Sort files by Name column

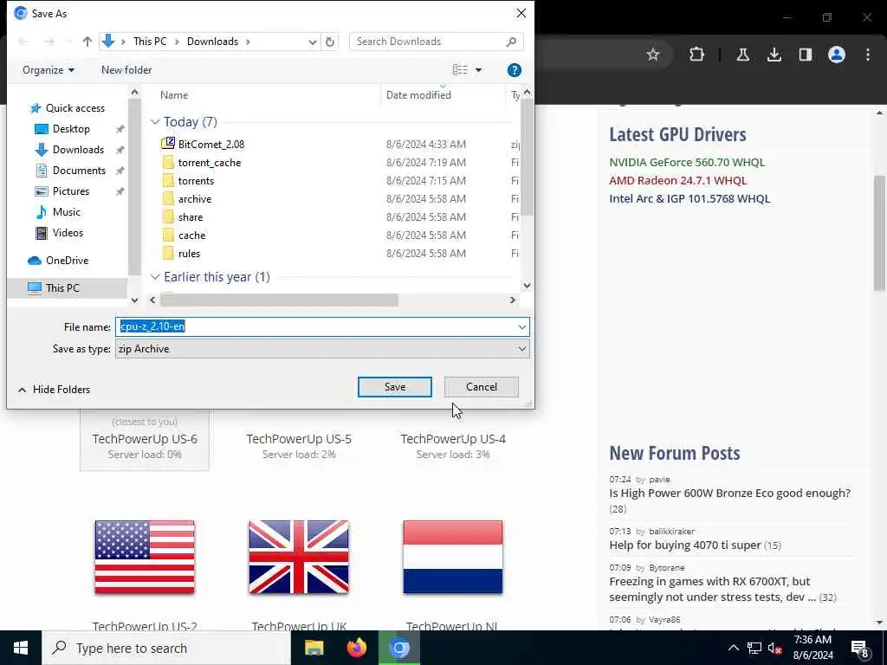click(174, 95)
